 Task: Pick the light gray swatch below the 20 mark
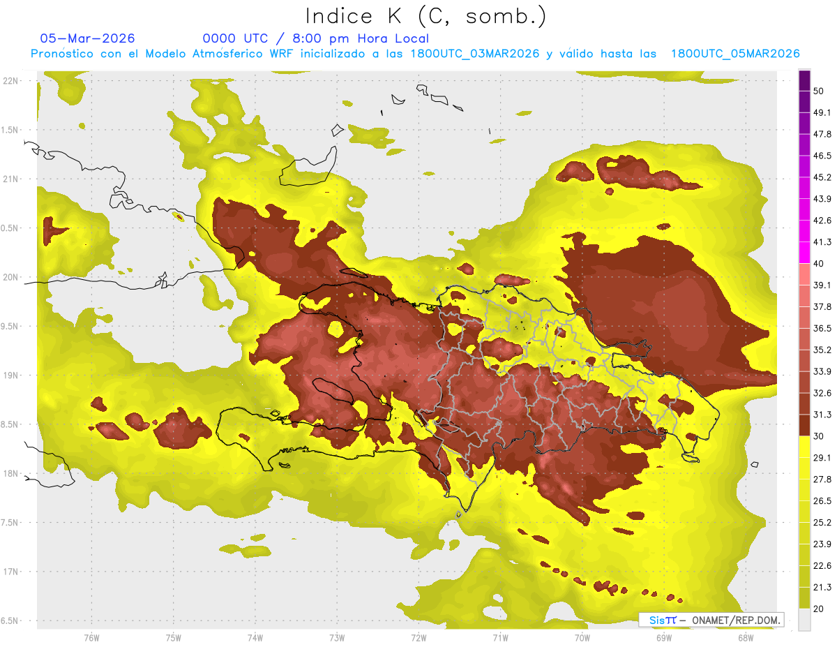tap(804, 619)
